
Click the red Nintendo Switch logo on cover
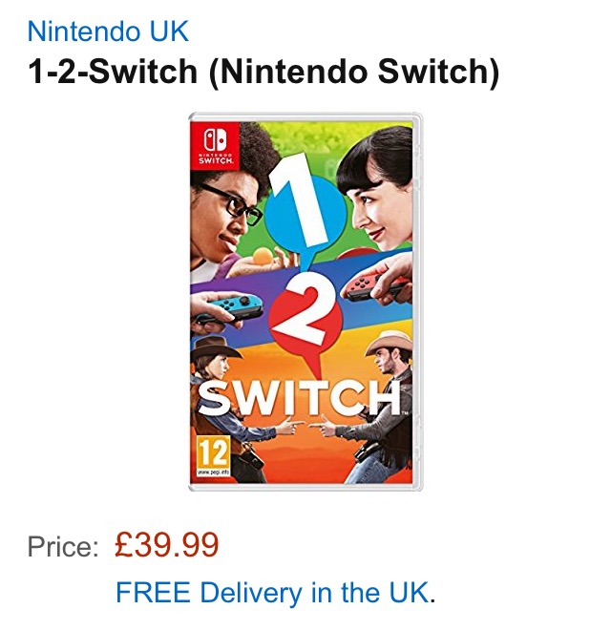tap(216, 142)
